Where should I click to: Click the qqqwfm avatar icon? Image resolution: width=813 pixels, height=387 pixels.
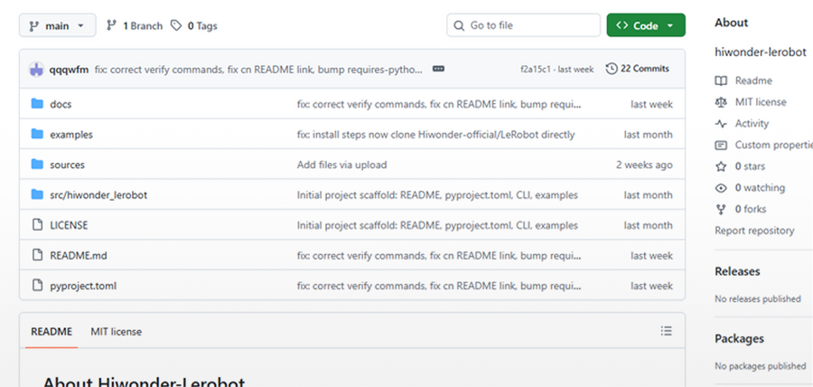tap(36, 69)
